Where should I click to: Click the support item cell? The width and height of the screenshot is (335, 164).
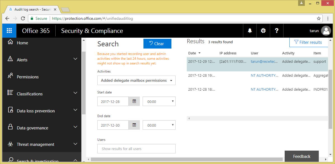320,62
